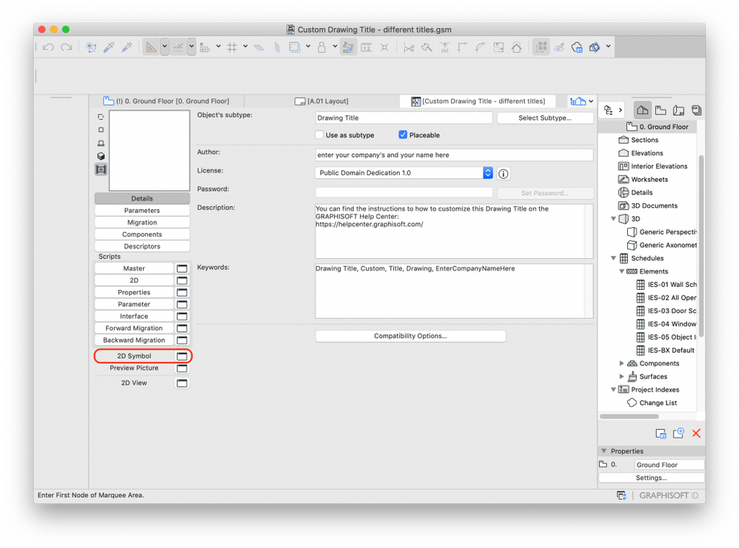Open the Layout Book icon in Navigator
The image size is (739, 548).
pos(679,110)
